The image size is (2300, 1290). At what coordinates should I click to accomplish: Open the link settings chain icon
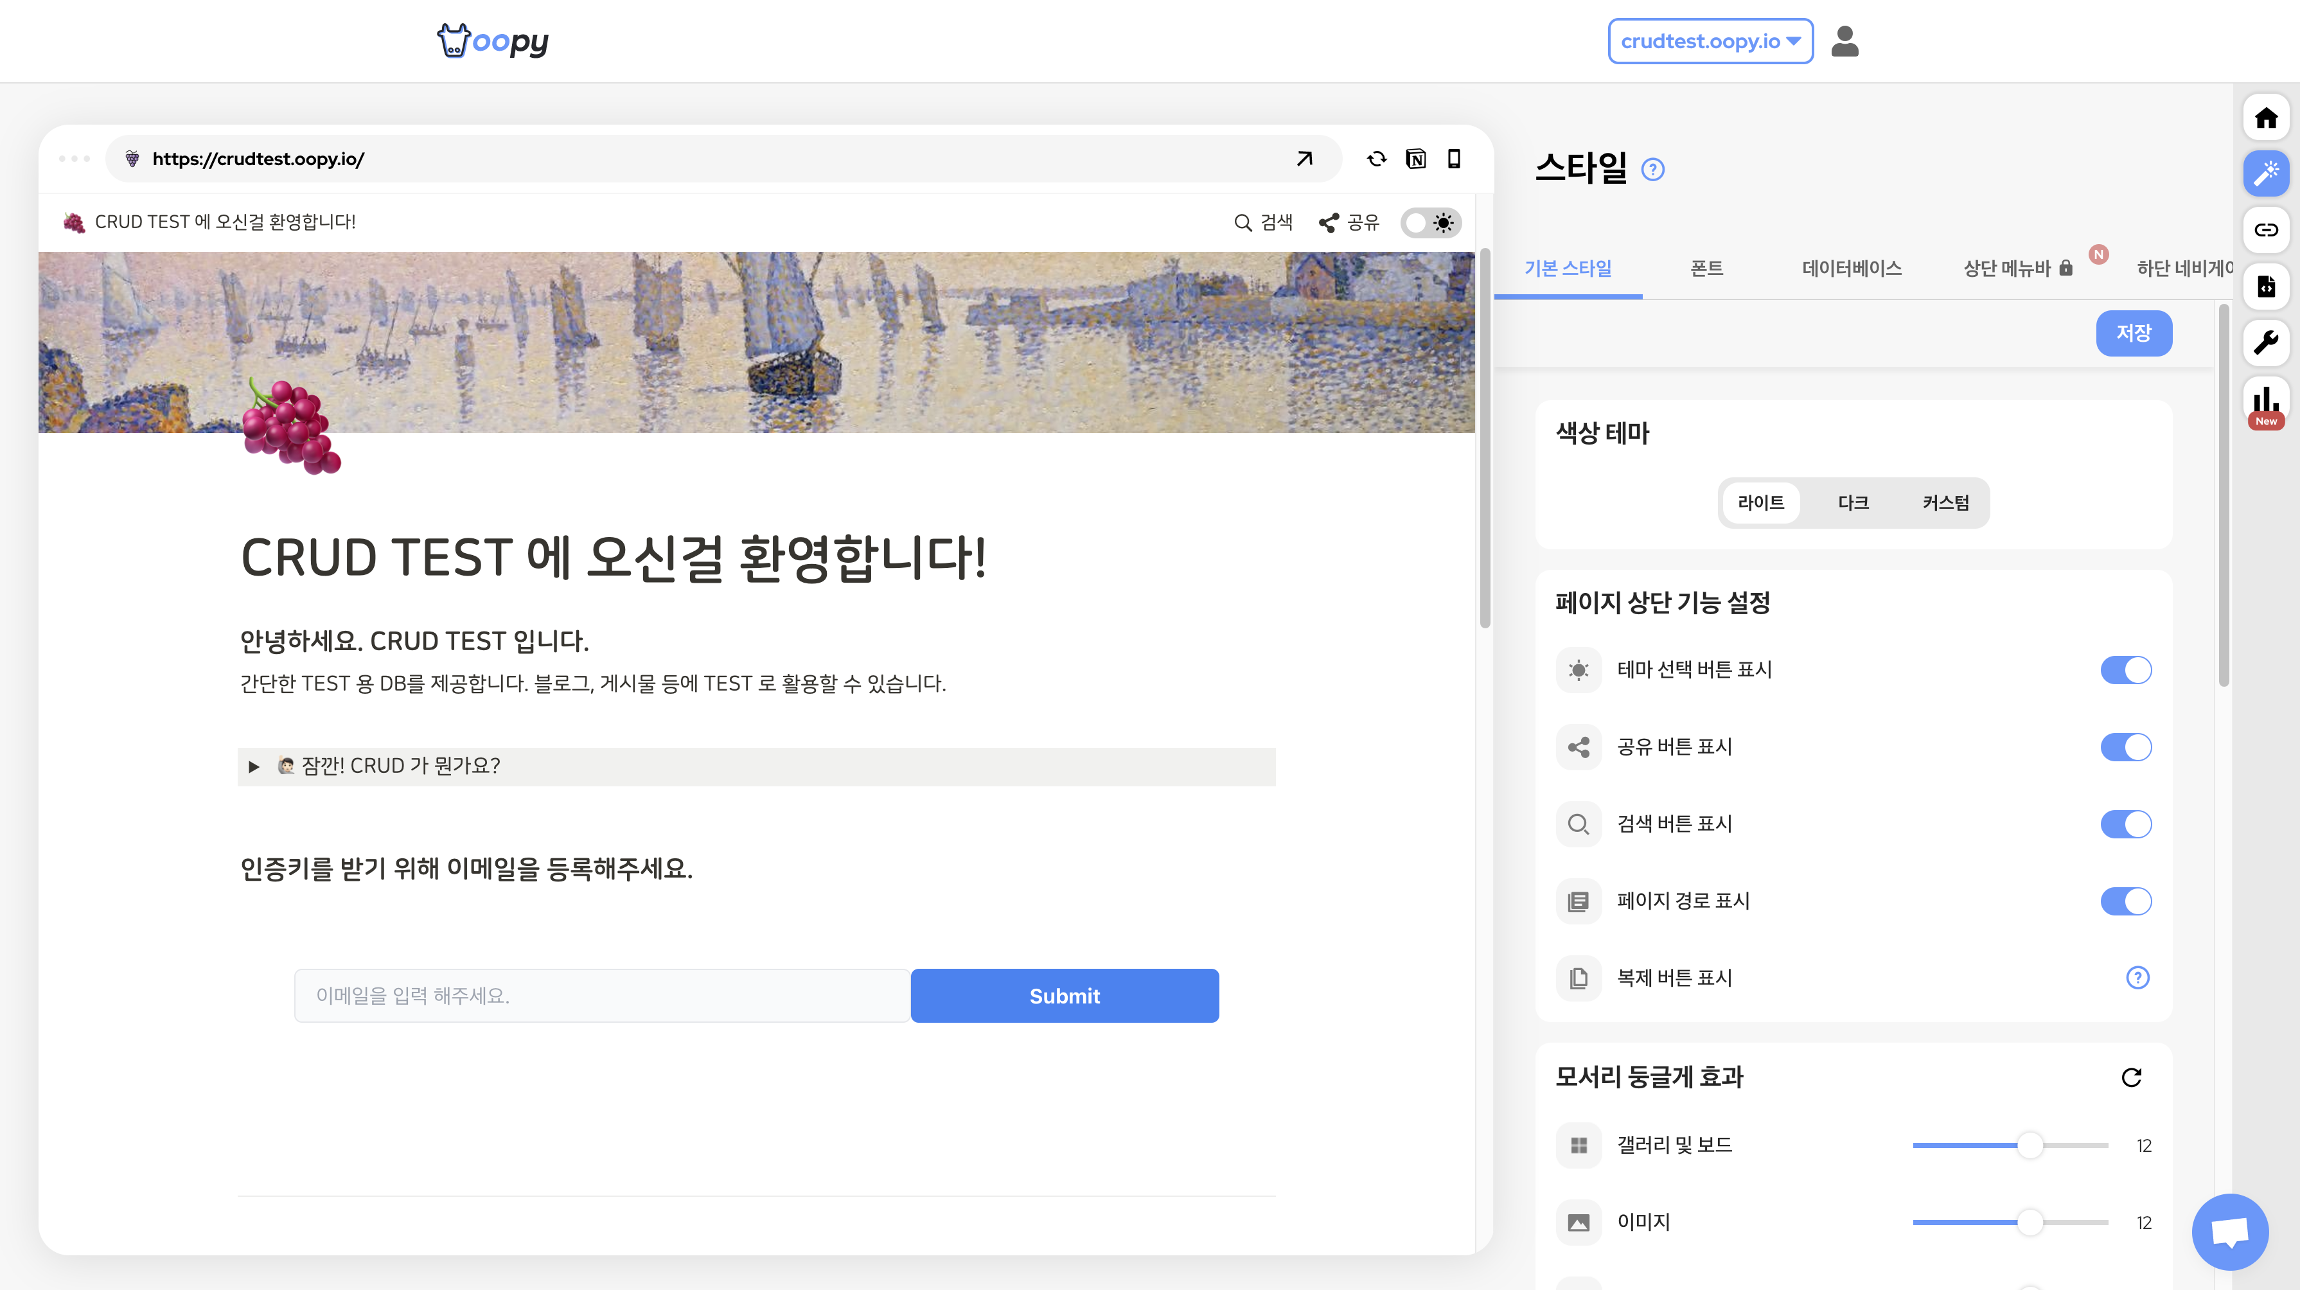(2265, 231)
